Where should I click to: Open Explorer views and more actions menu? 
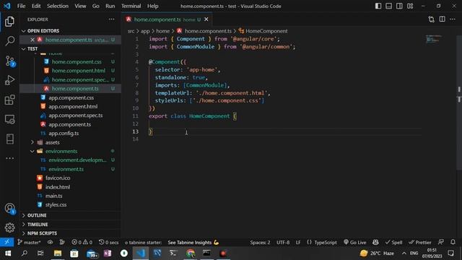[111, 19]
